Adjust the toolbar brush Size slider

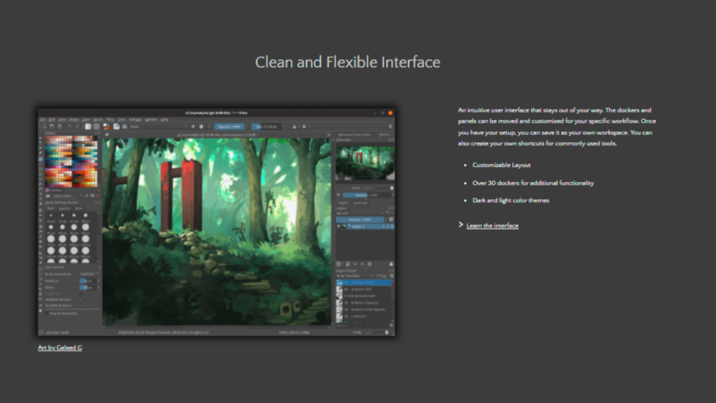(x=266, y=127)
